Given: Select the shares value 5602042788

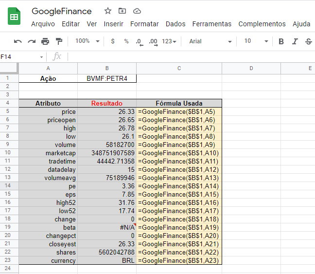Looking at the screenshot, I should pos(107,252).
